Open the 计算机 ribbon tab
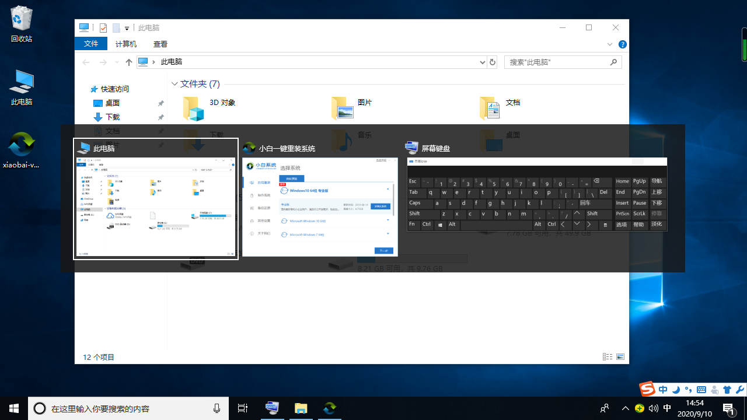This screenshot has height=420, width=747. click(126, 44)
